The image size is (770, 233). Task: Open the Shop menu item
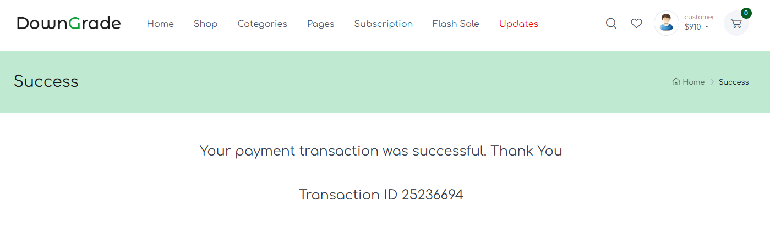click(x=205, y=24)
